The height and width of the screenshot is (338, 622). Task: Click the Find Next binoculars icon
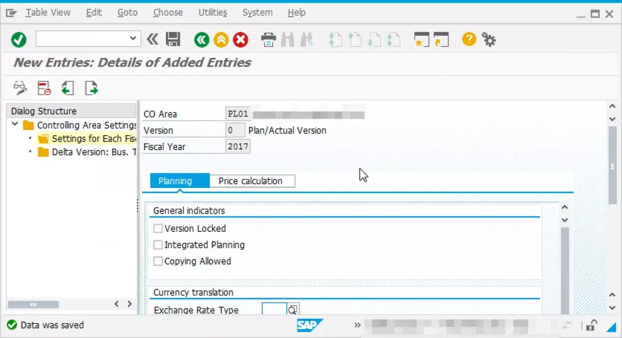click(307, 39)
